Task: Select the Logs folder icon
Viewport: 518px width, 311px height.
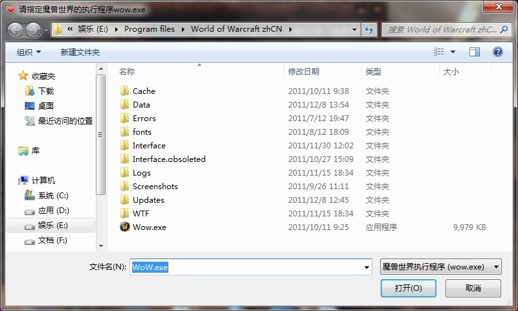Action: pos(124,172)
